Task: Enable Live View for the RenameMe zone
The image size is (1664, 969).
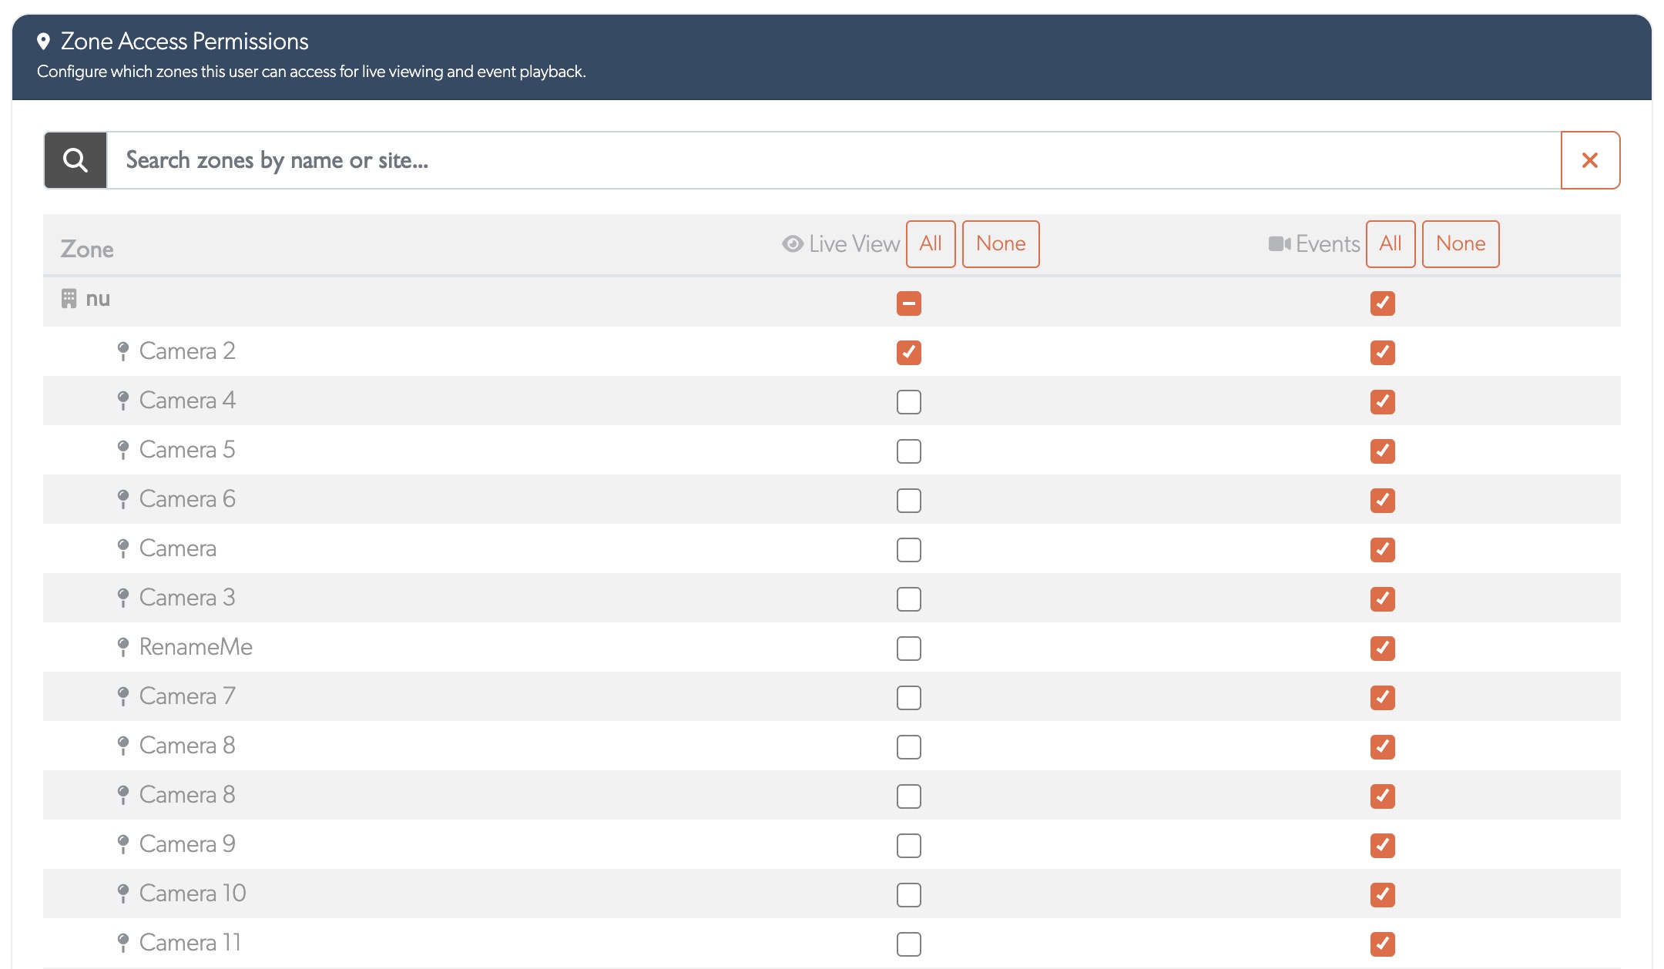Action: coord(909,648)
